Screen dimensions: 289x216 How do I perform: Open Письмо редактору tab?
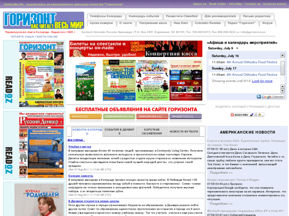257,16
